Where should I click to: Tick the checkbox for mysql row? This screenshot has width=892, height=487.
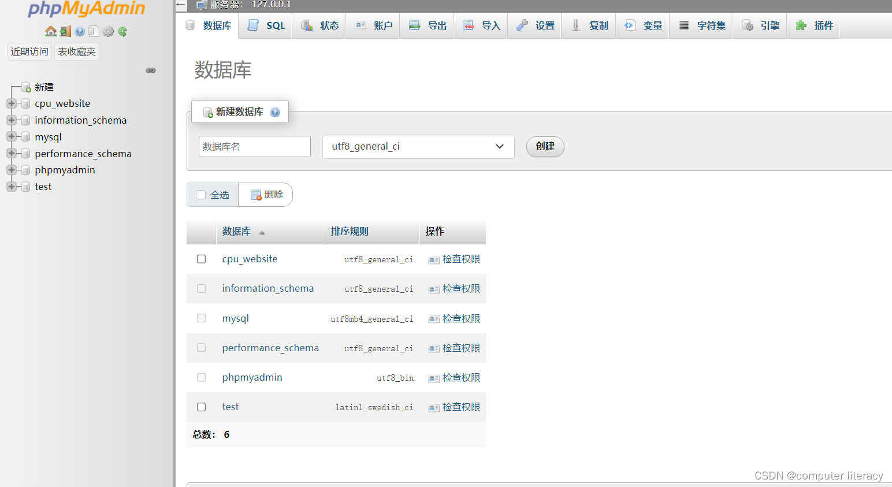click(x=201, y=318)
